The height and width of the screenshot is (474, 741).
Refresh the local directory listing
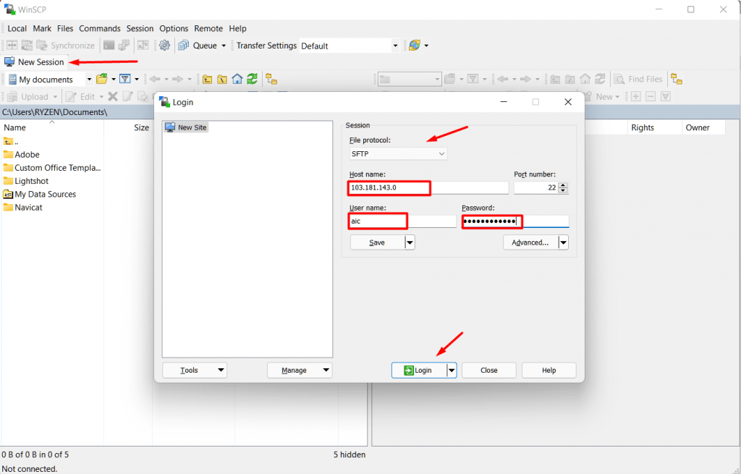(x=252, y=79)
